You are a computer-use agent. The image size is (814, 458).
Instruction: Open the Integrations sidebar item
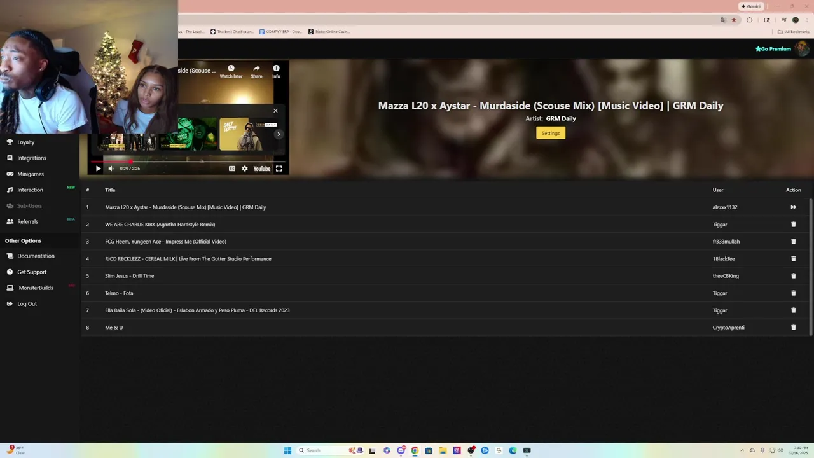click(31, 158)
